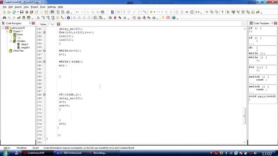
Task: Collapse while(!PINB) block at line 159
Action: (x=44, y=62)
